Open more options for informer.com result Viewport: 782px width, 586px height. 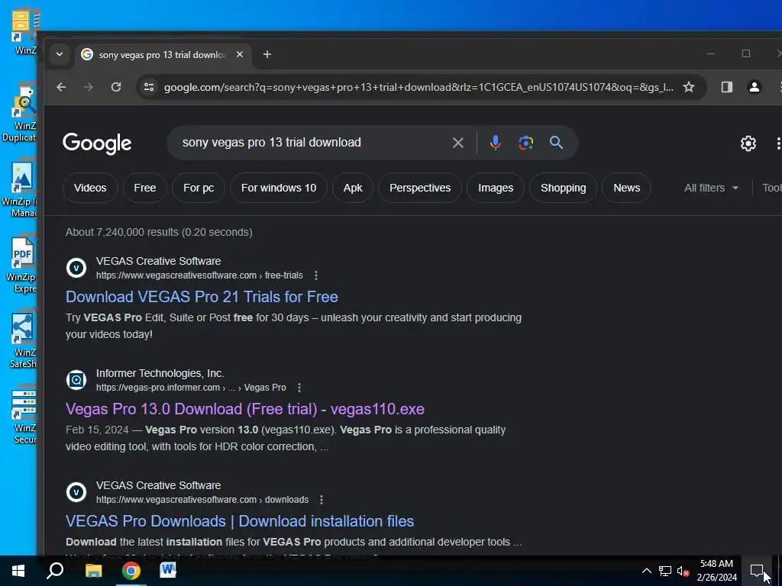click(x=299, y=388)
